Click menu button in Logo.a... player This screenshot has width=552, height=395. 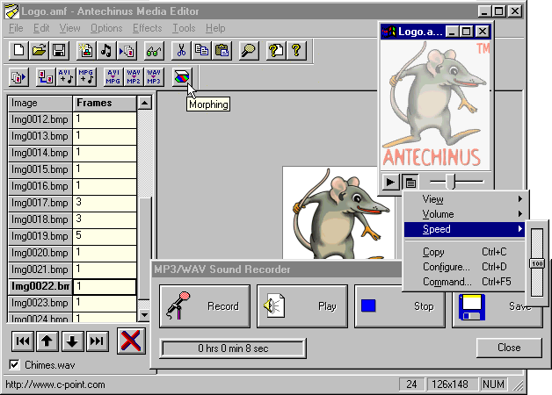point(410,183)
